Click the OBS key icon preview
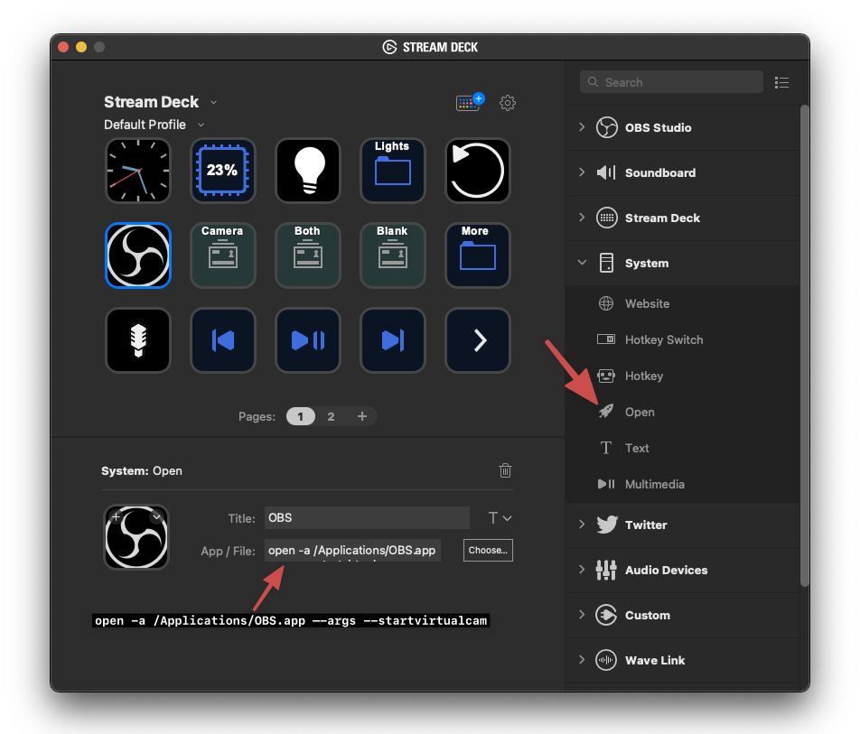Screen dimensions: 860x734 [136, 537]
